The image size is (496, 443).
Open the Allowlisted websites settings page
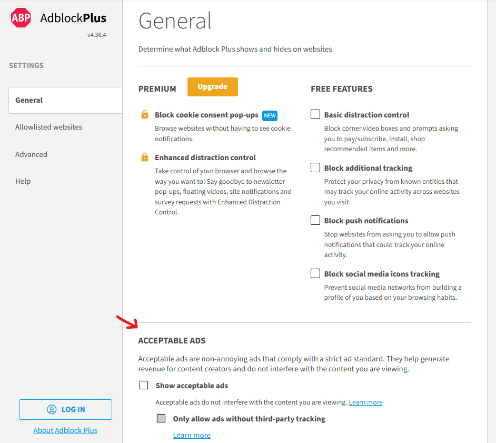tap(48, 127)
